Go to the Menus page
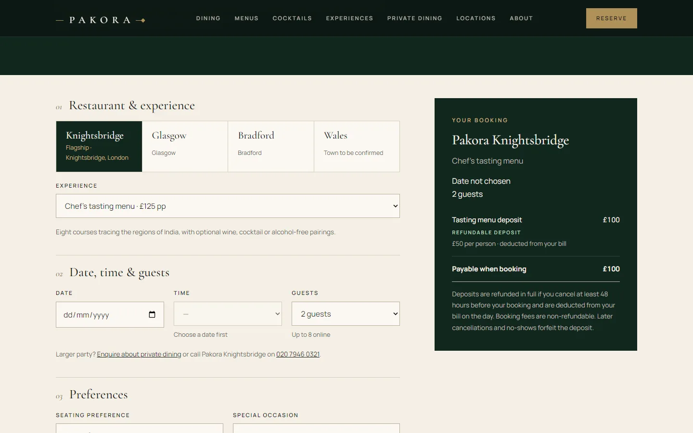The image size is (693, 433). 246,18
